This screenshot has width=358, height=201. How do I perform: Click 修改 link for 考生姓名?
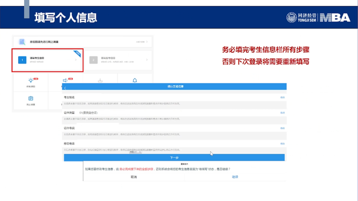click(x=282, y=98)
